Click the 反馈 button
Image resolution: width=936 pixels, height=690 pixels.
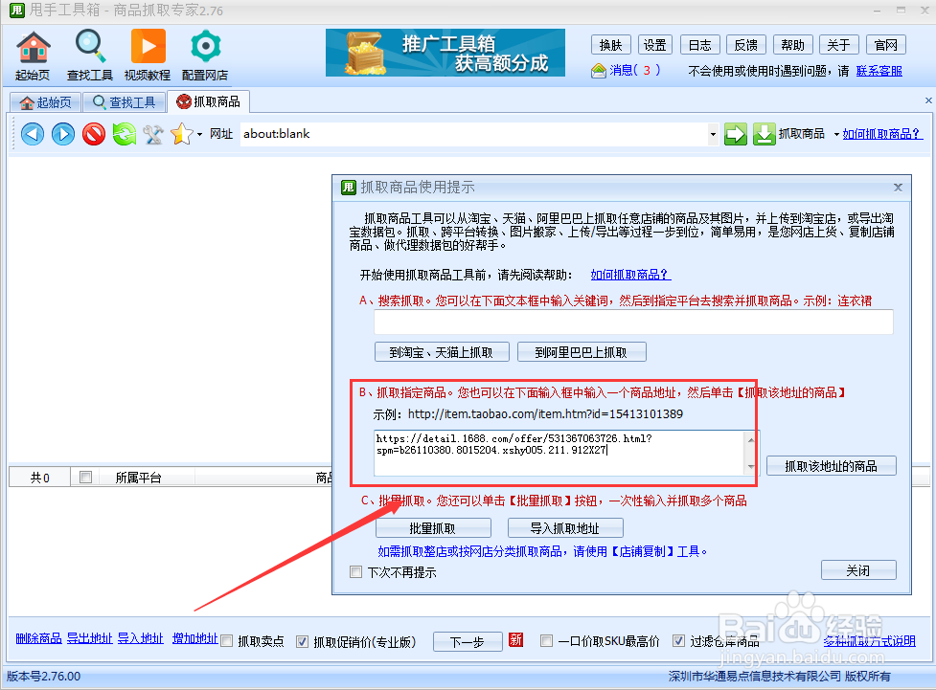click(x=745, y=45)
